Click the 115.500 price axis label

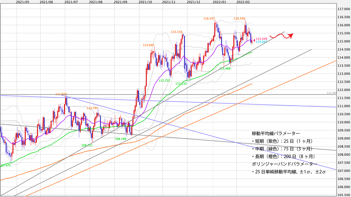click(343, 33)
